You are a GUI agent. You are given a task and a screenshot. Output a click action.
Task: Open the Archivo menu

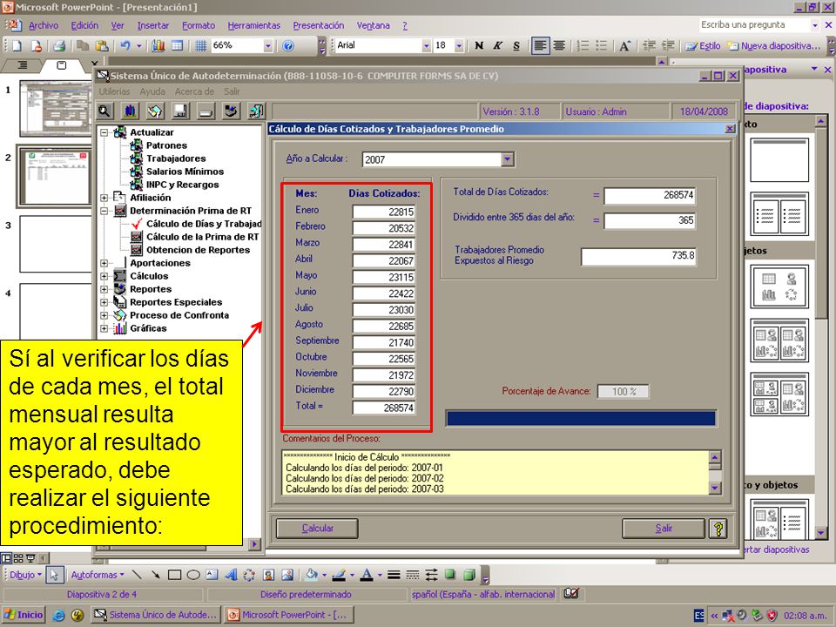pyautogui.click(x=44, y=25)
